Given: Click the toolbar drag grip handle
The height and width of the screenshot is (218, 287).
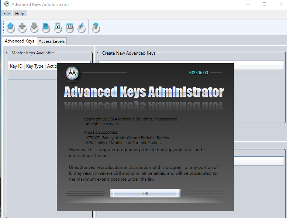Looking at the screenshot, I should coord(3,27).
